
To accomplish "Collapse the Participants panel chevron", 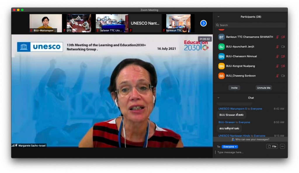I will click(x=218, y=17).
